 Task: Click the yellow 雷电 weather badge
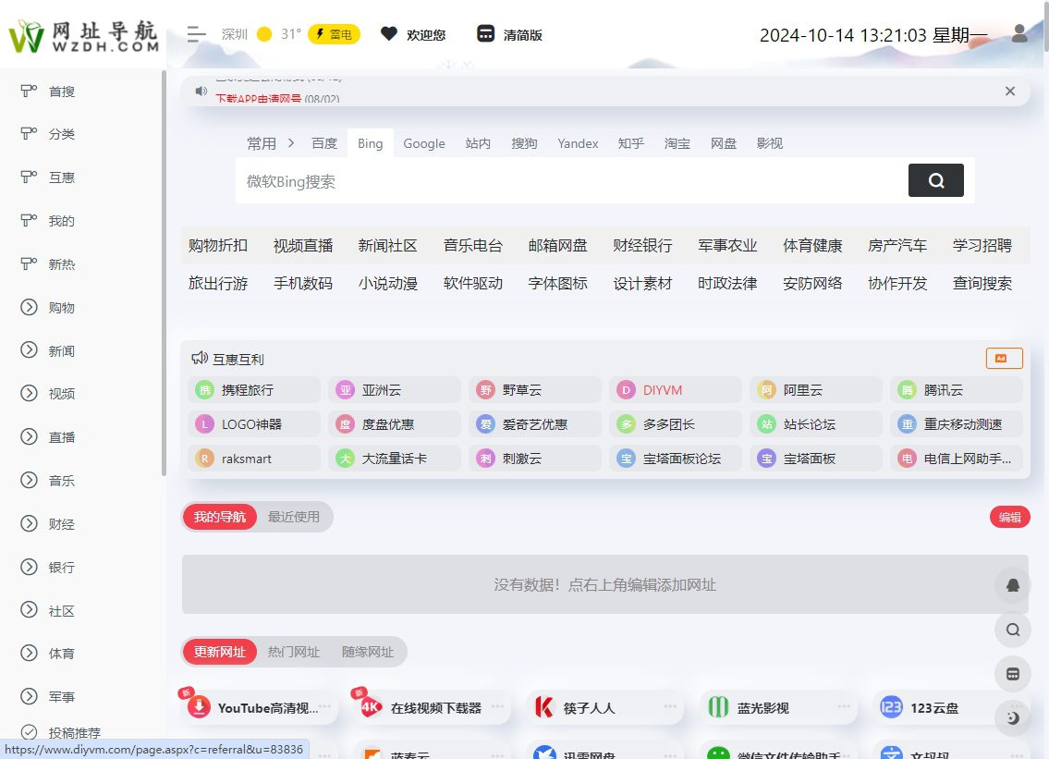(x=334, y=34)
